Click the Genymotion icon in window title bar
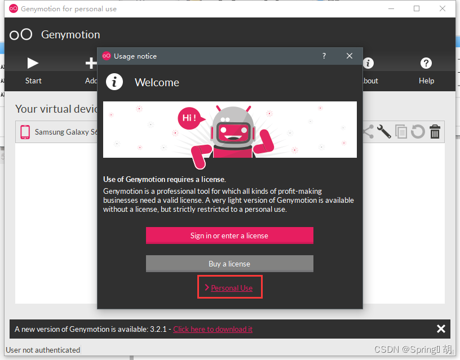Image resolution: width=460 pixels, height=360 pixels. point(14,9)
